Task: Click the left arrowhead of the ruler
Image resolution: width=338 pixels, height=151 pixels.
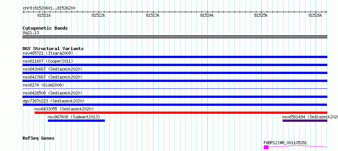Action: pos(24,12)
